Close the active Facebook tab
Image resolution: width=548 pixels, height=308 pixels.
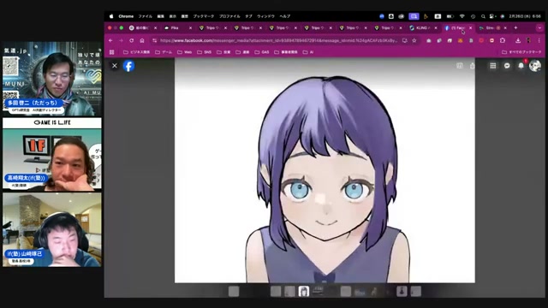tap(470, 28)
